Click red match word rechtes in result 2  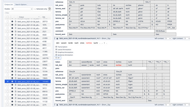[89, 43]
